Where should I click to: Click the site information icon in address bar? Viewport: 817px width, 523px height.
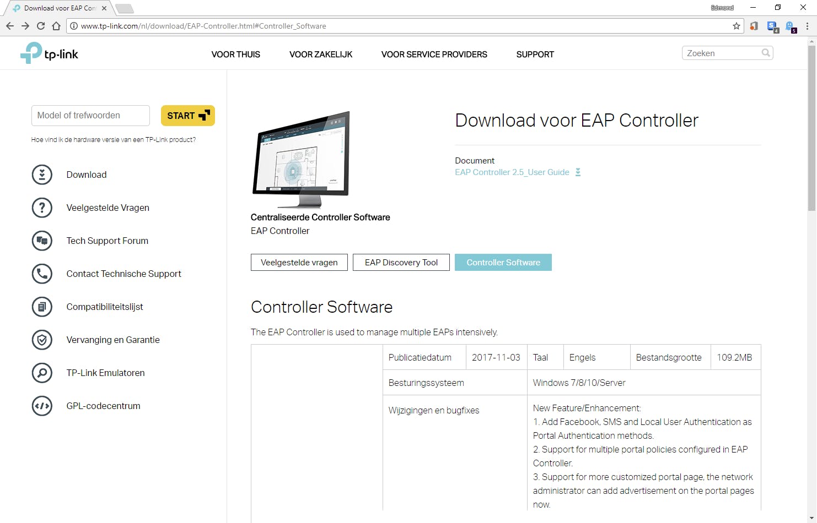click(x=74, y=26)
